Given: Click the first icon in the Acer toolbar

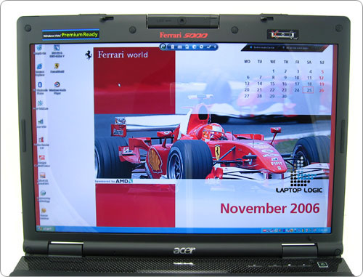Looking at the screenshot, I should tap(173, 47).
